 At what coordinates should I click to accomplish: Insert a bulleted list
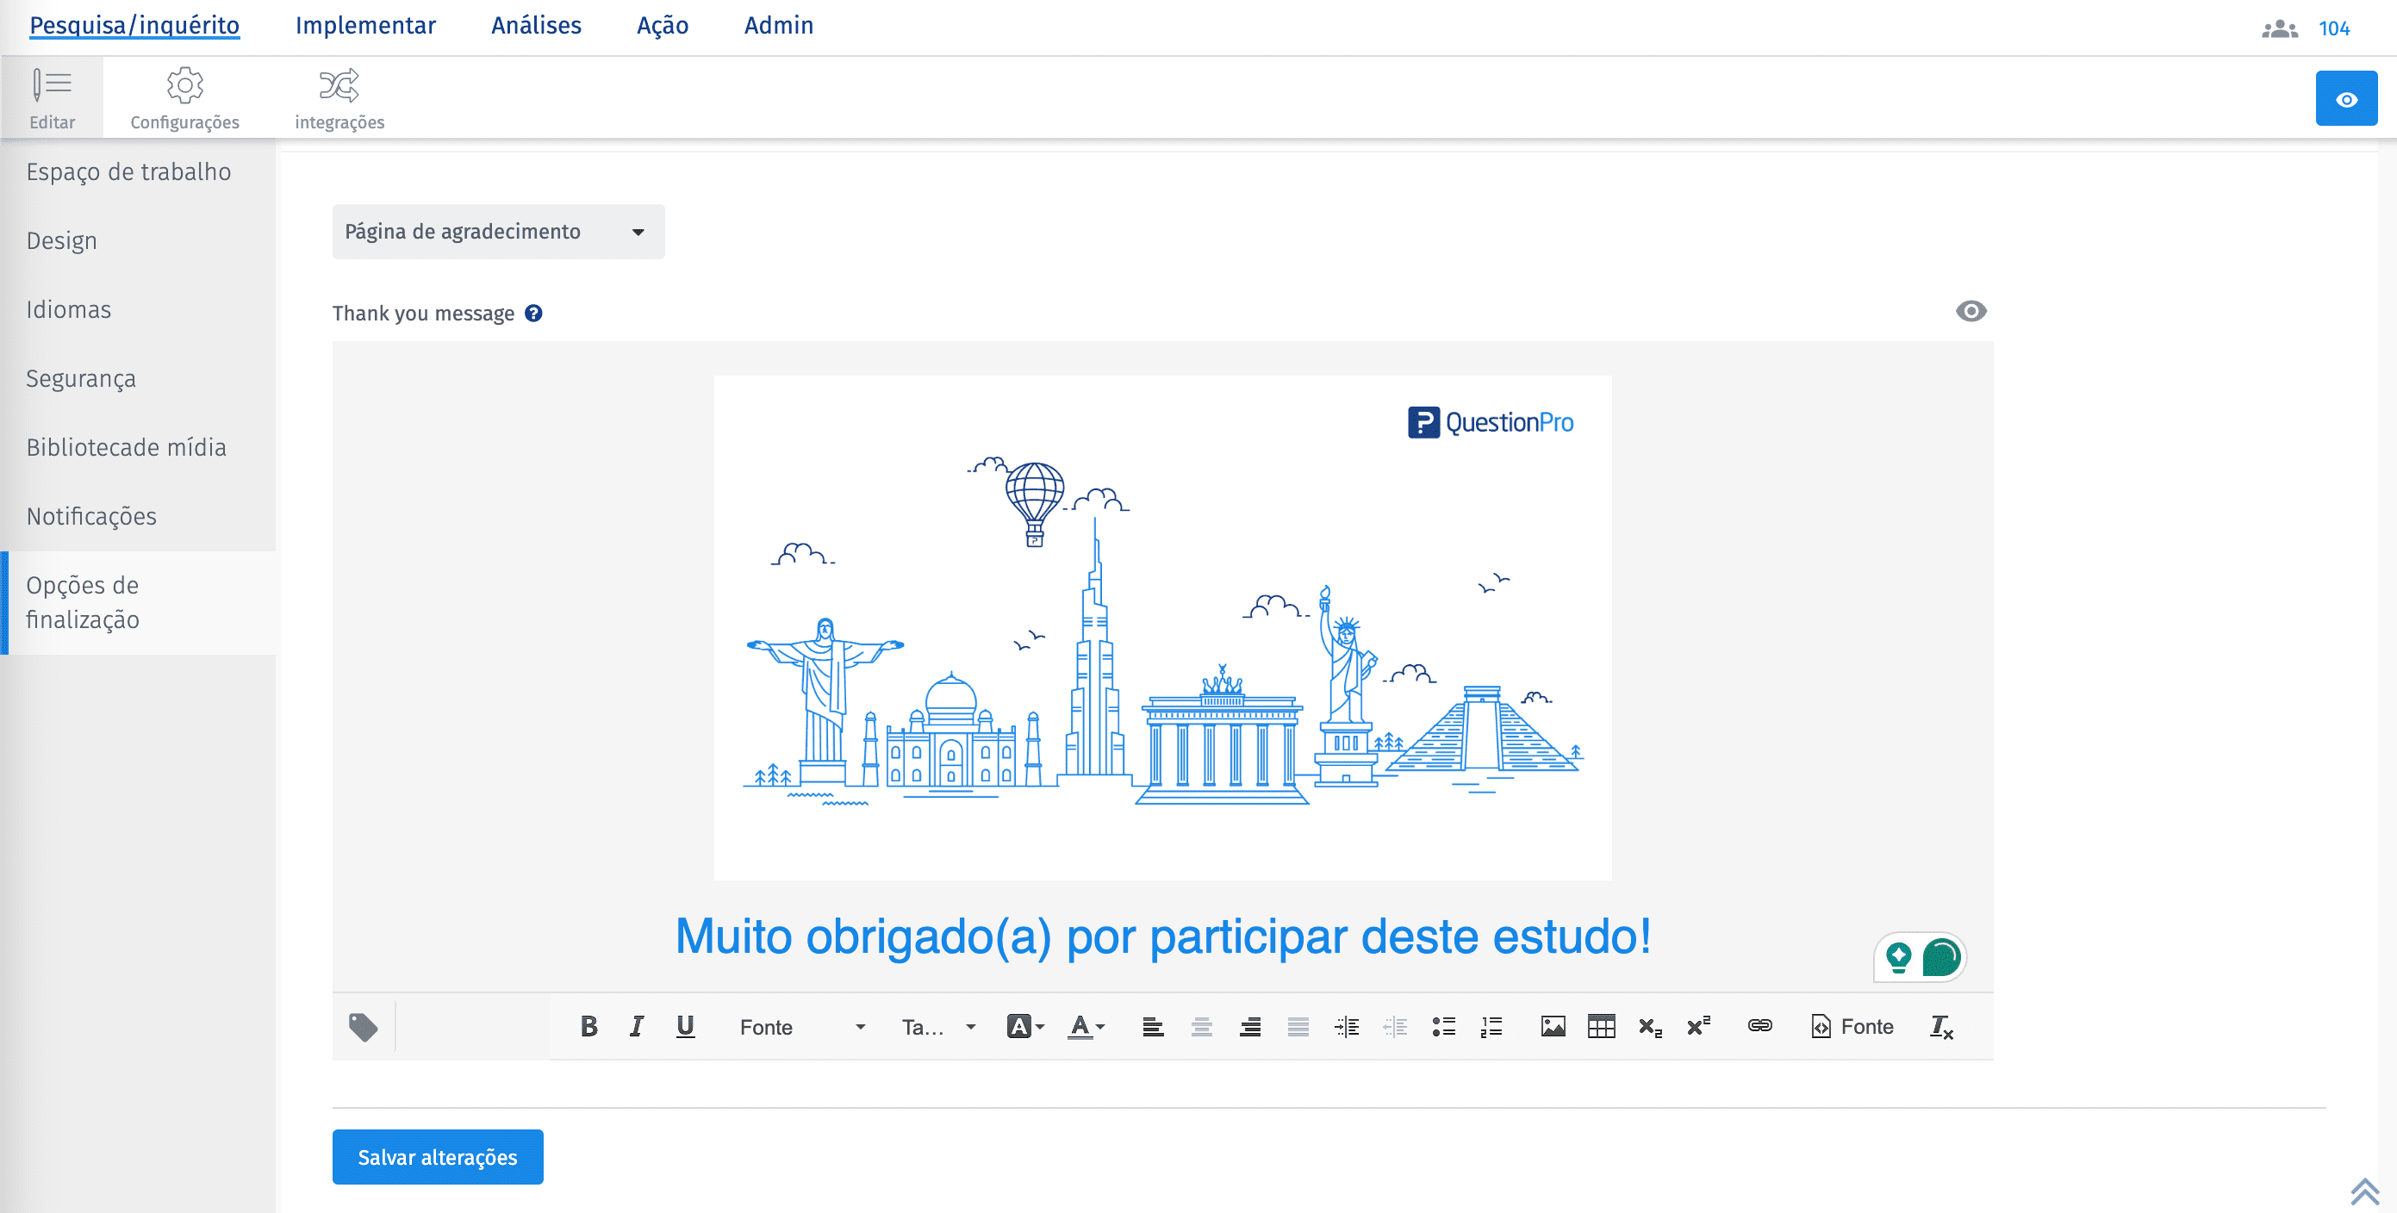coord(1443,1026)
